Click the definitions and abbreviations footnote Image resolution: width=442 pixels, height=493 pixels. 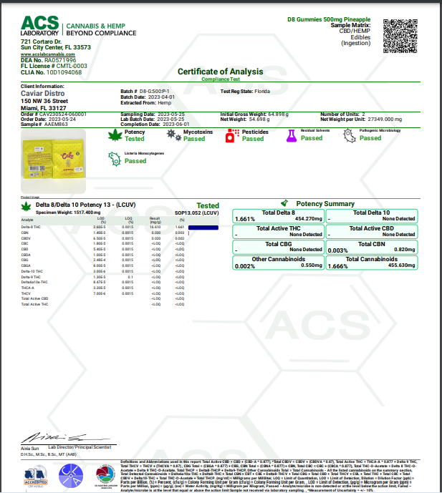click(269, 476)
